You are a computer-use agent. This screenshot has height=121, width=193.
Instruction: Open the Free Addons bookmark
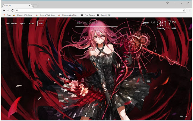(x=88, y=15)
